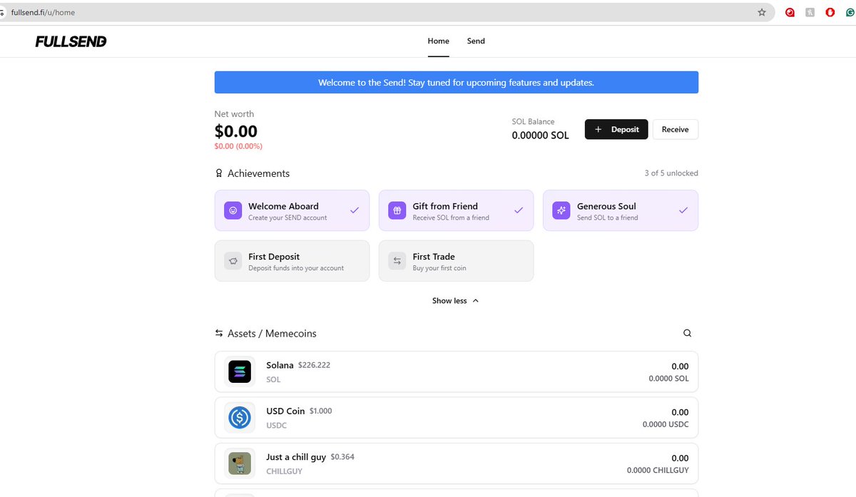The image size is (856, 497).
Task: Click the Achievements medal icon
Action: (219, 173)
